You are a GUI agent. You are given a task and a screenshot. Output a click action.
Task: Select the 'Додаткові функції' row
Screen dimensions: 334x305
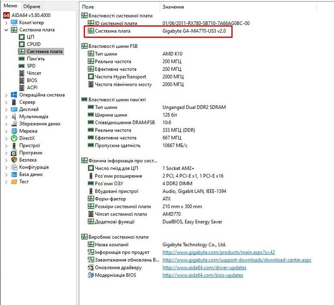click(155, 222)
